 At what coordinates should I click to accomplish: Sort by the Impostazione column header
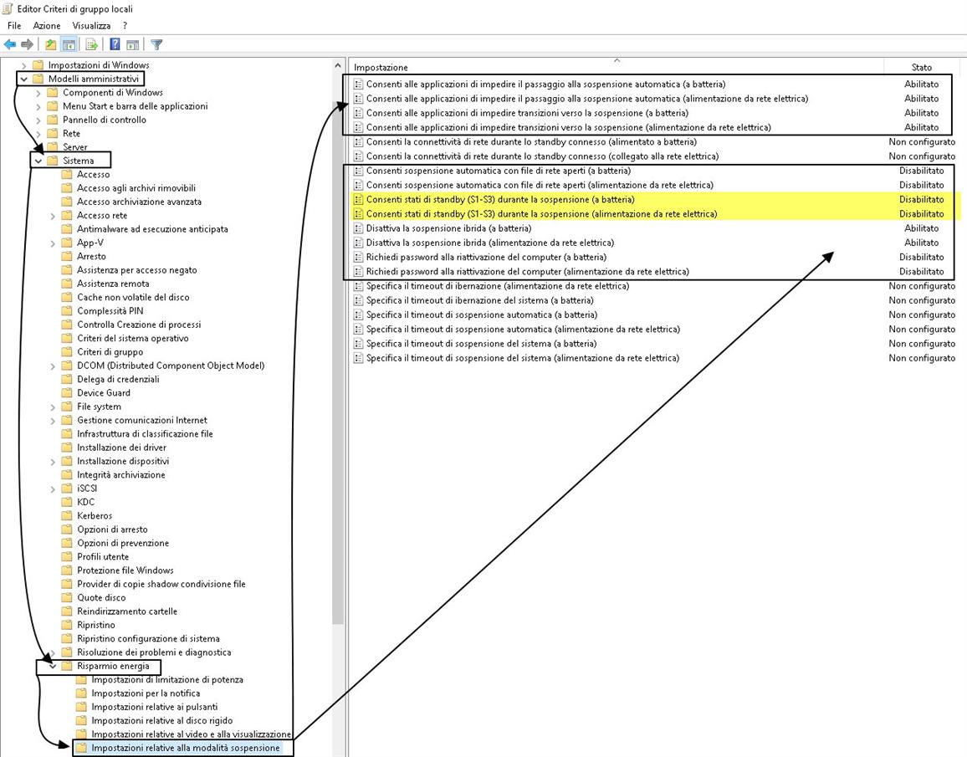(x=617, y=67)
